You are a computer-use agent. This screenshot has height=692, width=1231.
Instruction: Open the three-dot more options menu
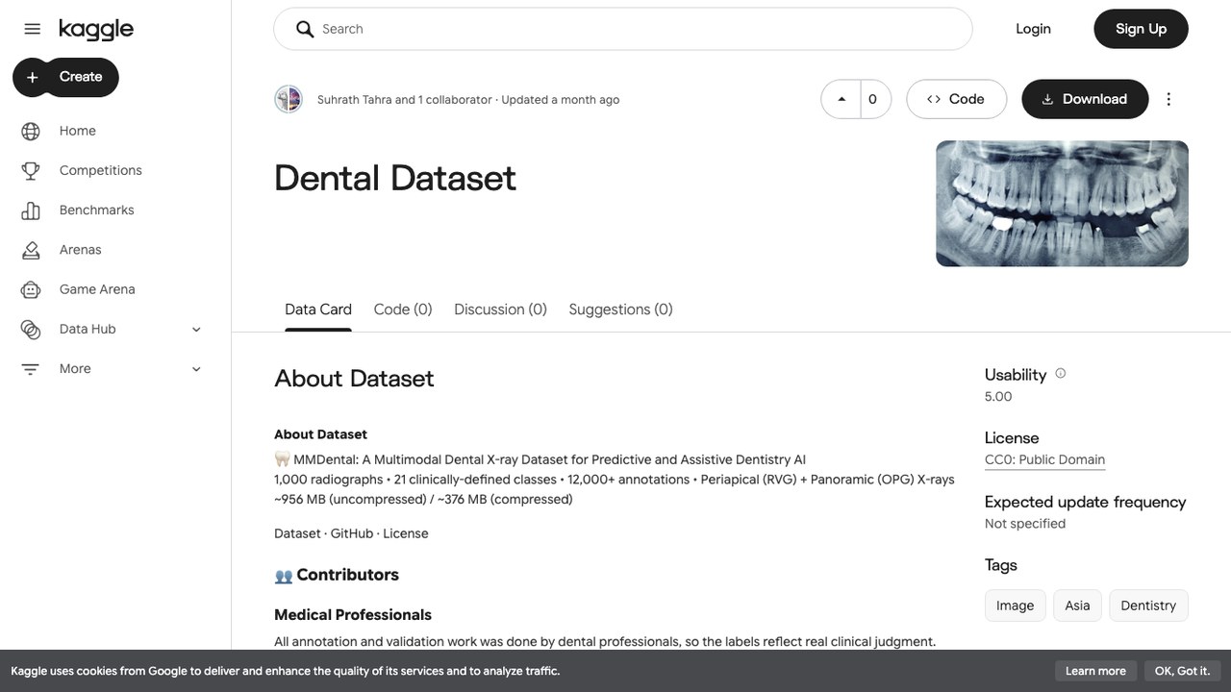coord(1168,99)
